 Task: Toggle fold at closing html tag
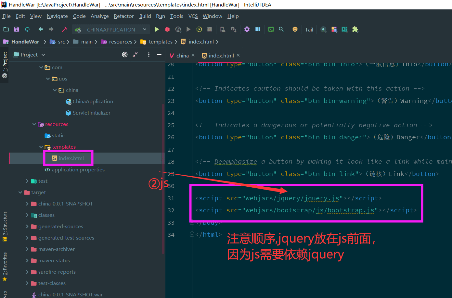[x=192, y=235]
